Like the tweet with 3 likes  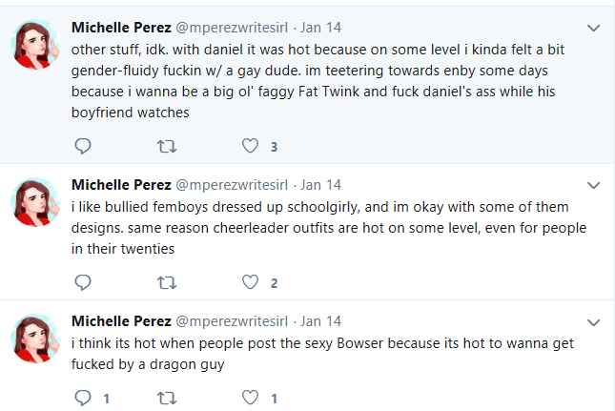click(x=250, y=146)
